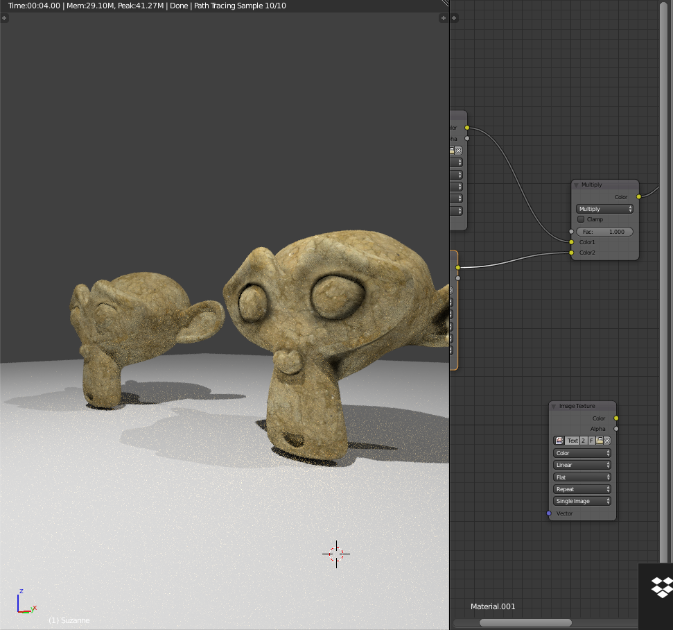Click the image browse icon in Image Texture node
This screenshot has width=673, height=630.
coord(559,441)
